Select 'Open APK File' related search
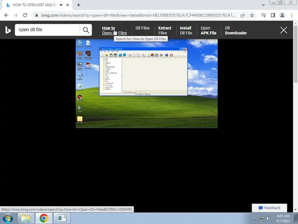Screen dimensions: 298x224 point(208,30)
